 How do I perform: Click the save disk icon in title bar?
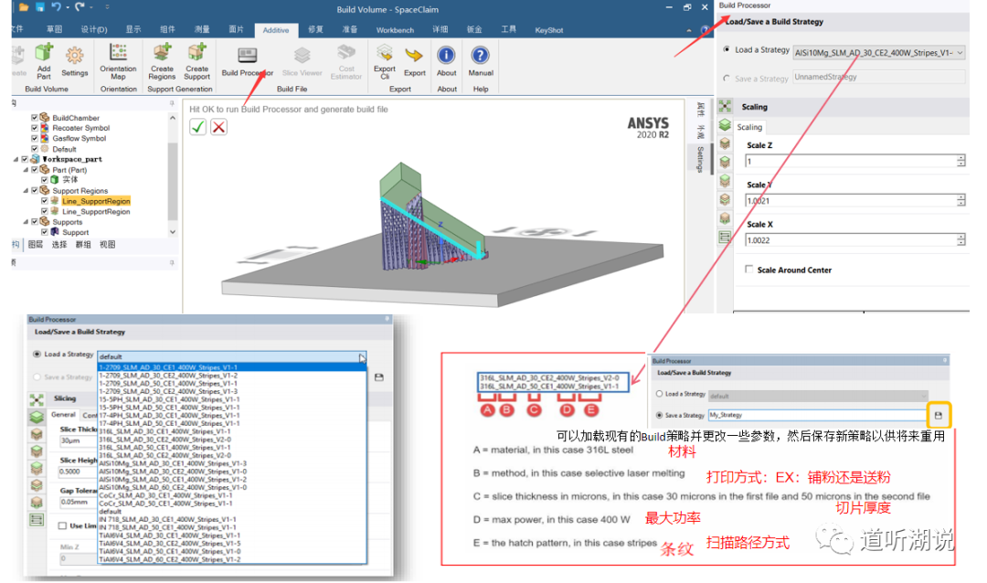click(39, 7)
